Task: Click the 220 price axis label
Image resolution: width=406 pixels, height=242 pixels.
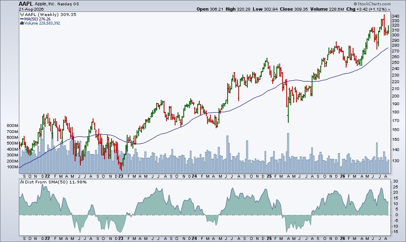Action: [395, 82]
